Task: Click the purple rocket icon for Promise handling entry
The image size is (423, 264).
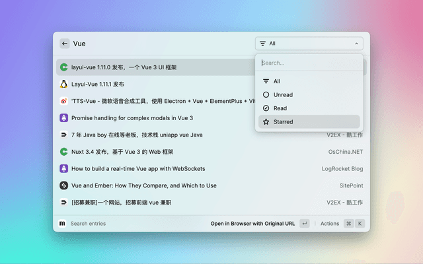Action: [64, 118]
